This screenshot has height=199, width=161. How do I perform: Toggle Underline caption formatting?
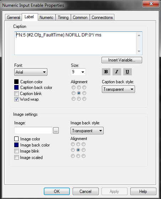point(128,72)
